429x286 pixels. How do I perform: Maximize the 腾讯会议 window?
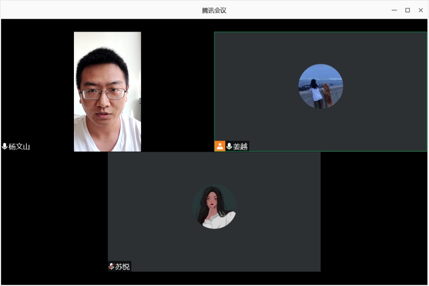(x=407, y=10)
